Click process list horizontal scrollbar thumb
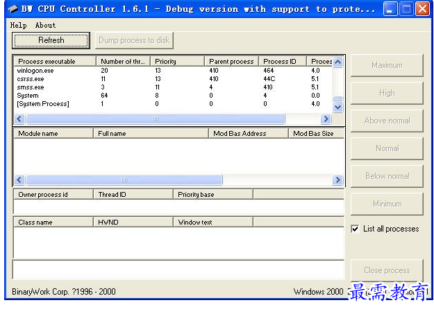 tap(156, 119)
